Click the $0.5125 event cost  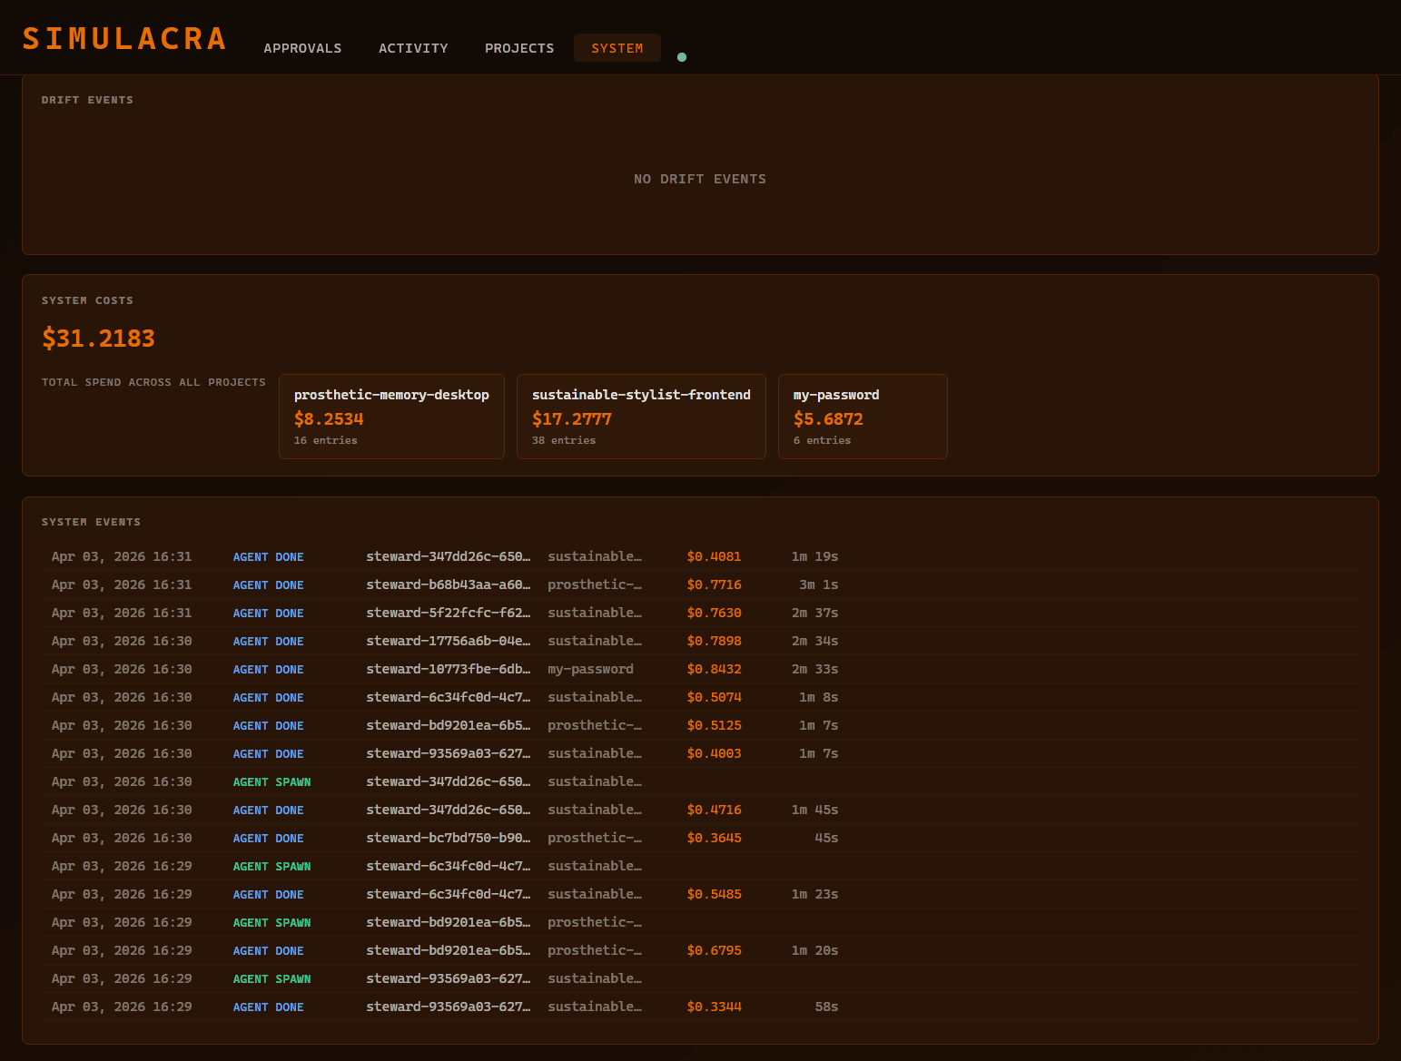(714, 725)
